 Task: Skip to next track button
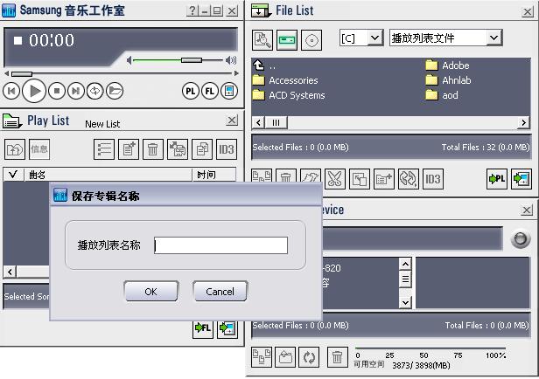pos(76,91)
